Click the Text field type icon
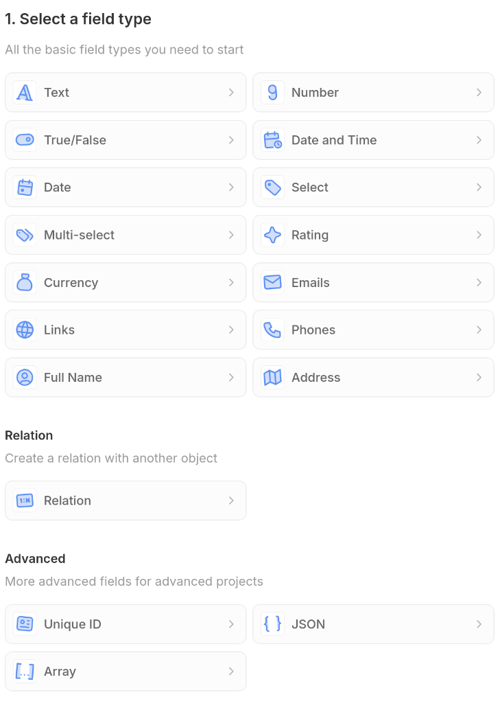 coord(24,92)
